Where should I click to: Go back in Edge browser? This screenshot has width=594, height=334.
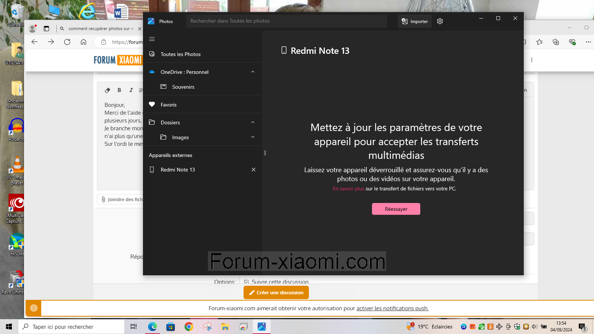click(35, 42)
